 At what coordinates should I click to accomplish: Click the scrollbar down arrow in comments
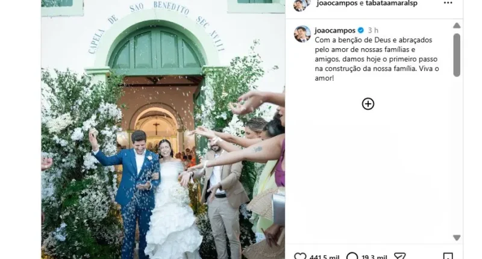pyautogui.click(x=457, y=238)
